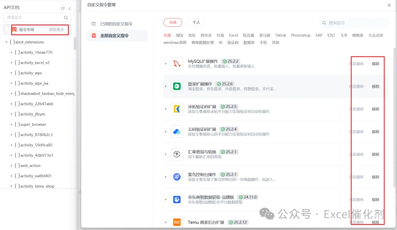This screenshot has width=397, height=230.
Task: Click the MySQL扩展操作 icon
Action: (x=177, y=64)
